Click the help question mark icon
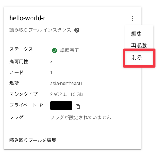The width and height of the screenshot is (164, 157). (77, 30)
